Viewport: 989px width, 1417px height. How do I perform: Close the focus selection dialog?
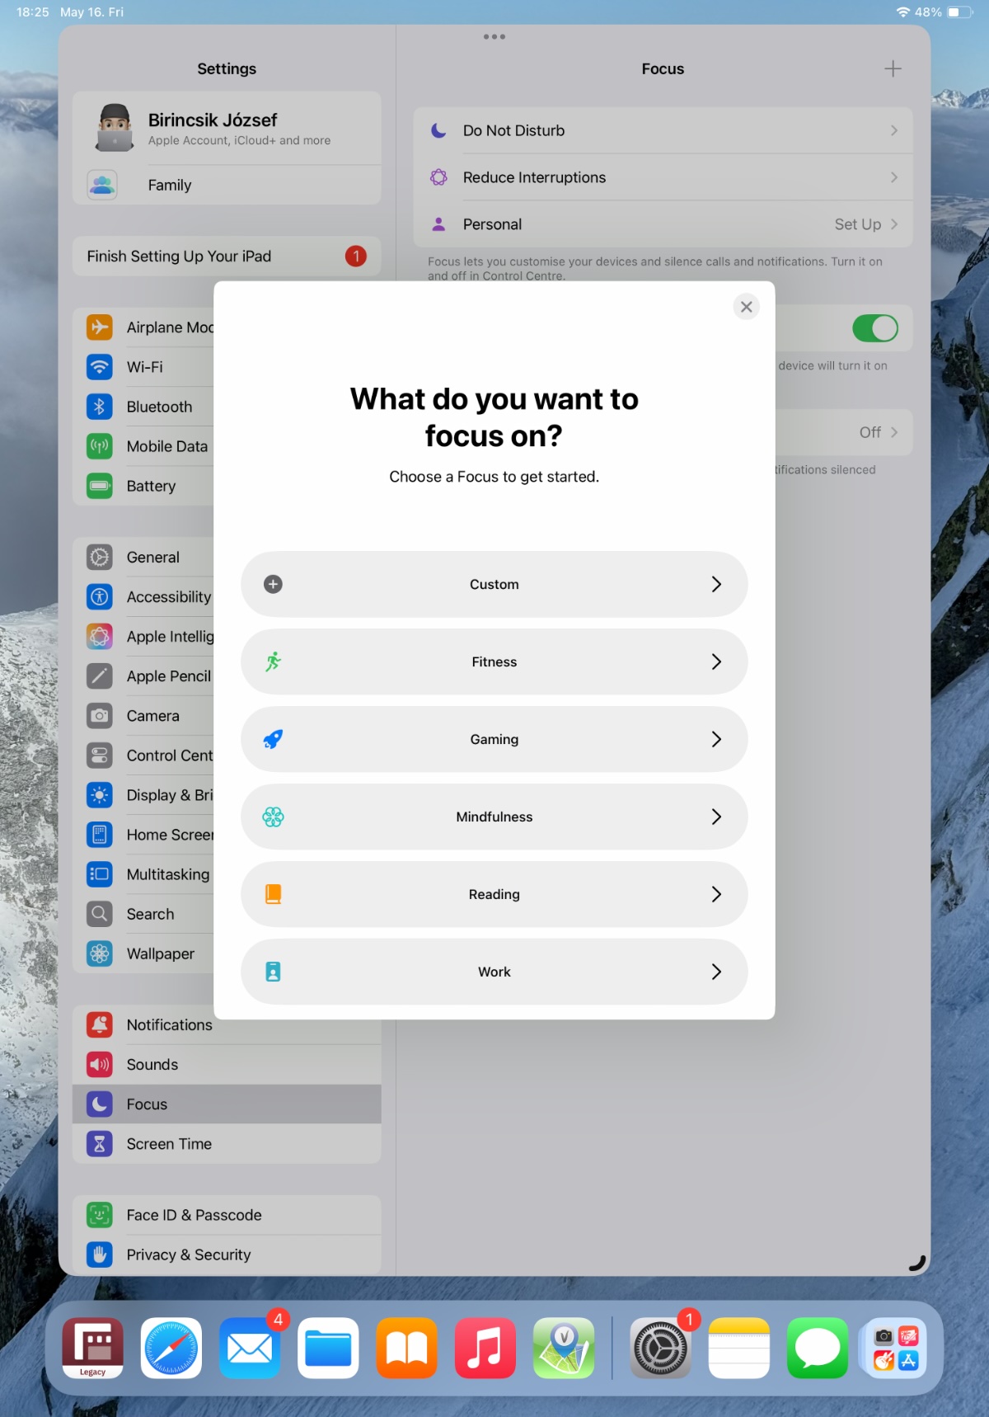[746, 307]
